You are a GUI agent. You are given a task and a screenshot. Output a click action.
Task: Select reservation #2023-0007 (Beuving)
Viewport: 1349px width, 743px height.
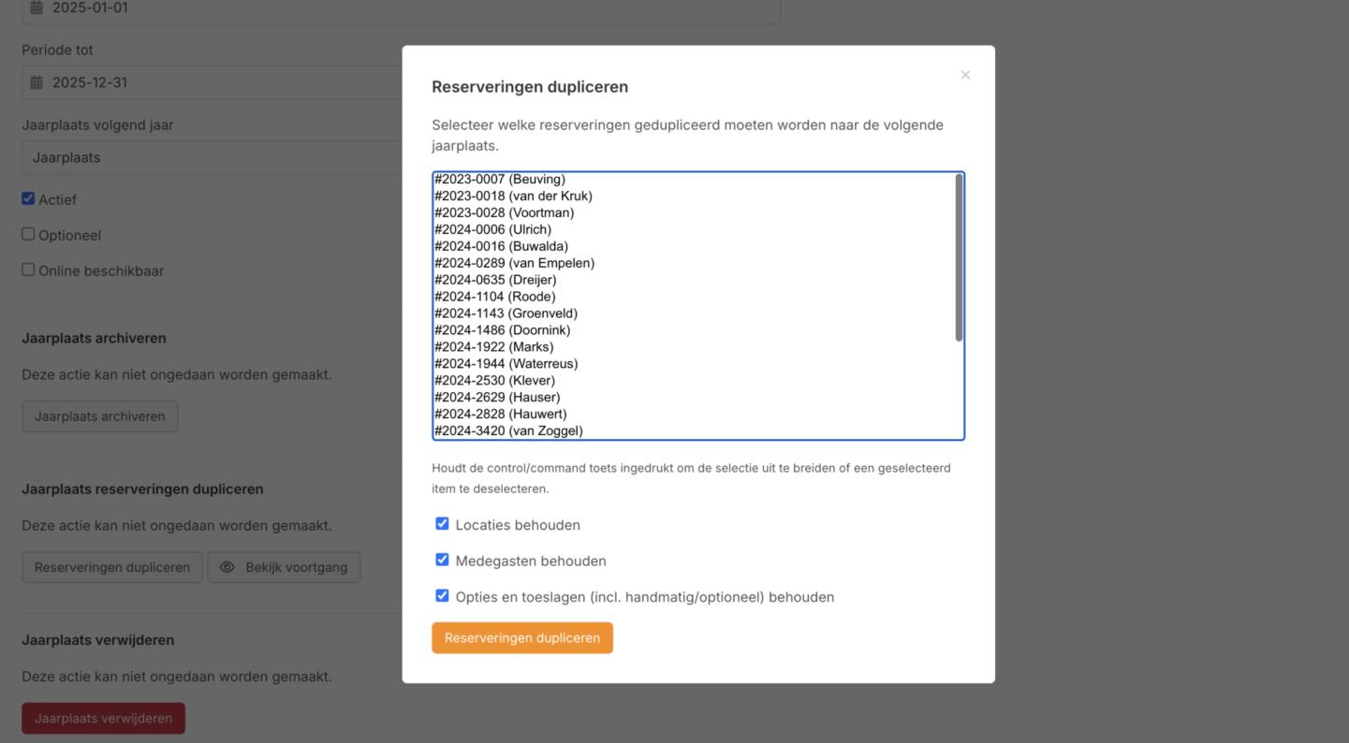click(500, 180)
